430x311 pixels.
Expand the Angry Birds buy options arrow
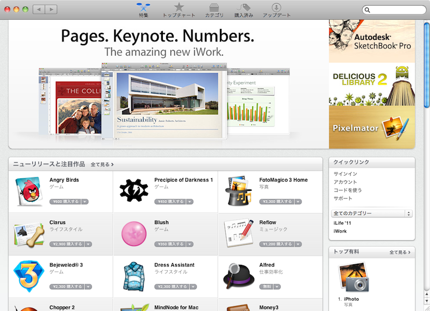(x=85, y=201)
